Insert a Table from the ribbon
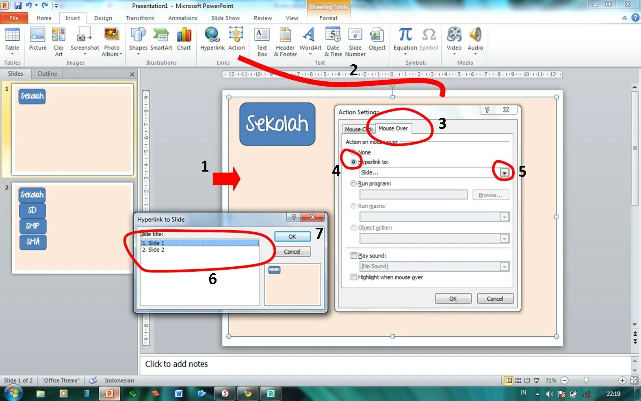Screen dimensions: 641x401 coord(12,41)
